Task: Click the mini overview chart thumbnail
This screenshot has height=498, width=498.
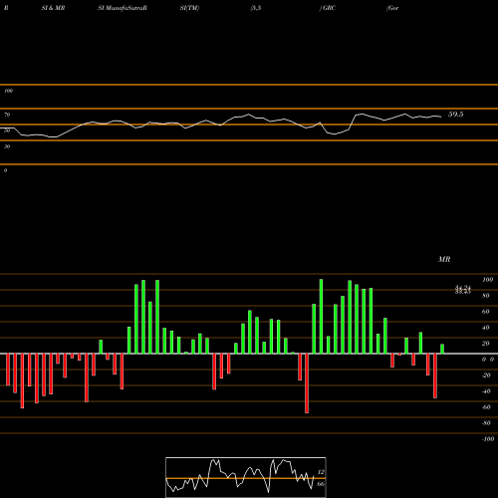Action: [x=246, y=477]
